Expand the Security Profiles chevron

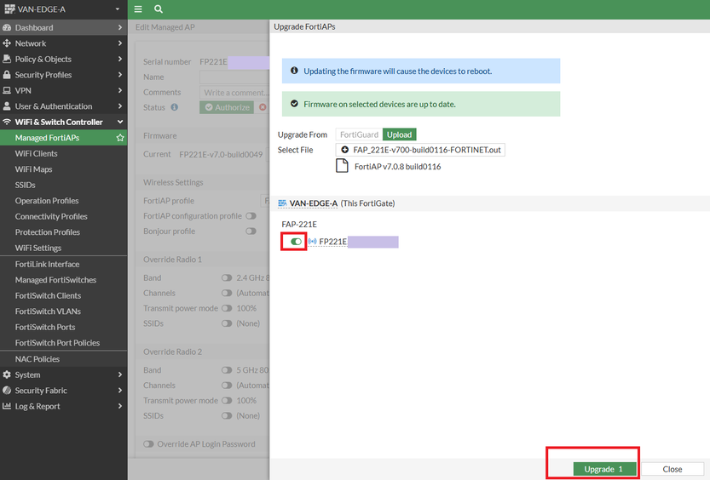click(x=120, y=75)
